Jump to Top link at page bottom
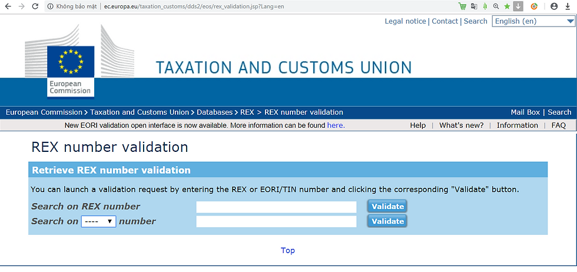577x272 pixels. [x=288, y=251]
